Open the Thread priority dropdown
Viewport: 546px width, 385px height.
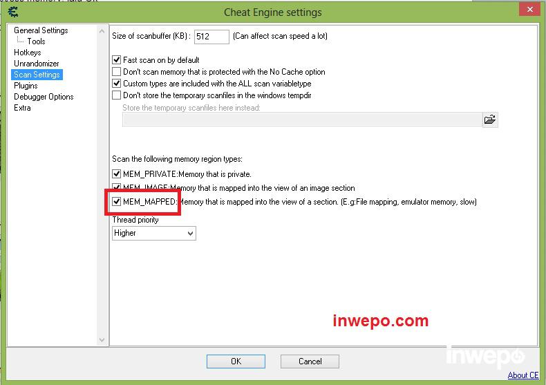154,233
